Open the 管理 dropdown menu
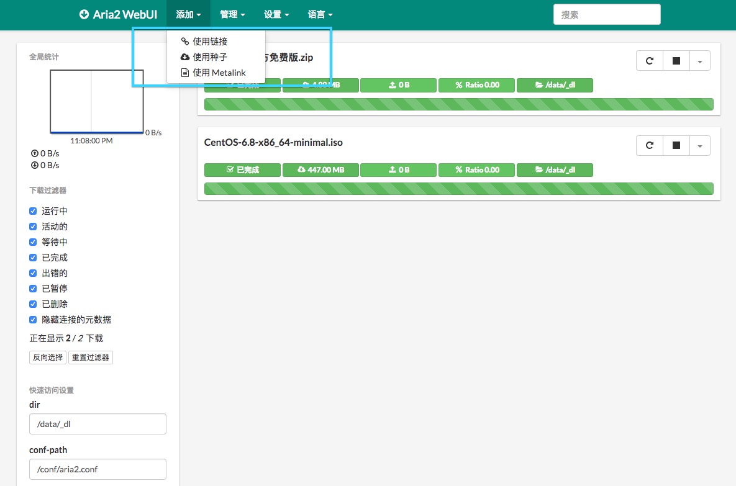This screenshot has height=486, width=736. click(233, 14)
